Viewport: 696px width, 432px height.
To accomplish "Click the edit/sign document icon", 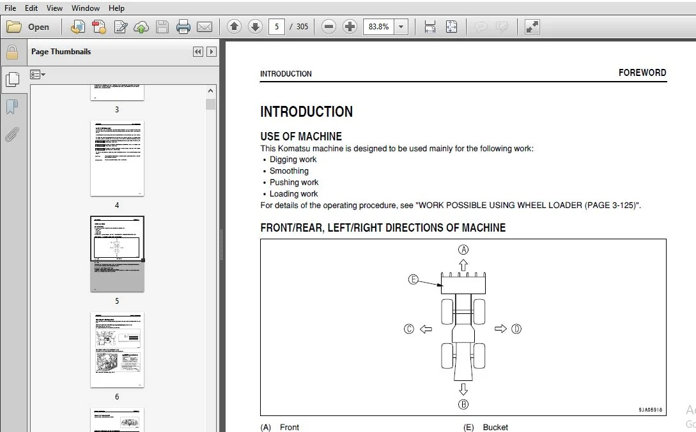I will (120, 27).
